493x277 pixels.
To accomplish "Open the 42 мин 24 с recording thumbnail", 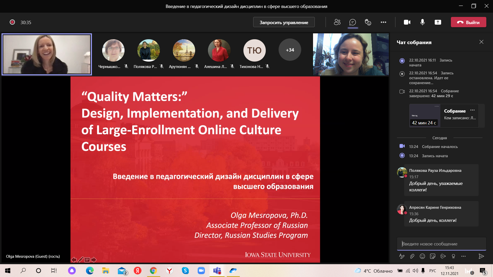I will click(425, 116).
